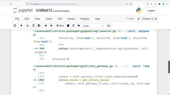Screen dimensions: 170x95
Task: Click the scrollbar up arrow
Action: pos(169,30)
